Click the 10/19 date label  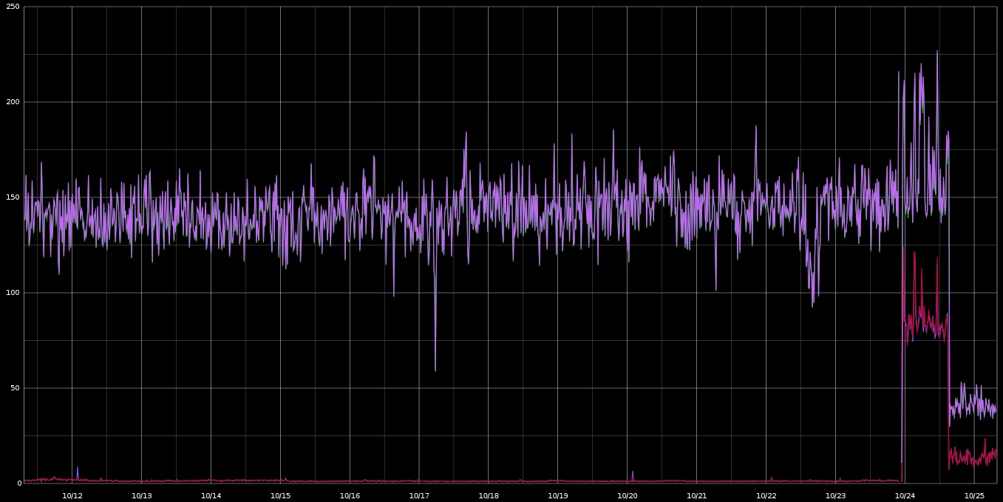coord(557,495)
